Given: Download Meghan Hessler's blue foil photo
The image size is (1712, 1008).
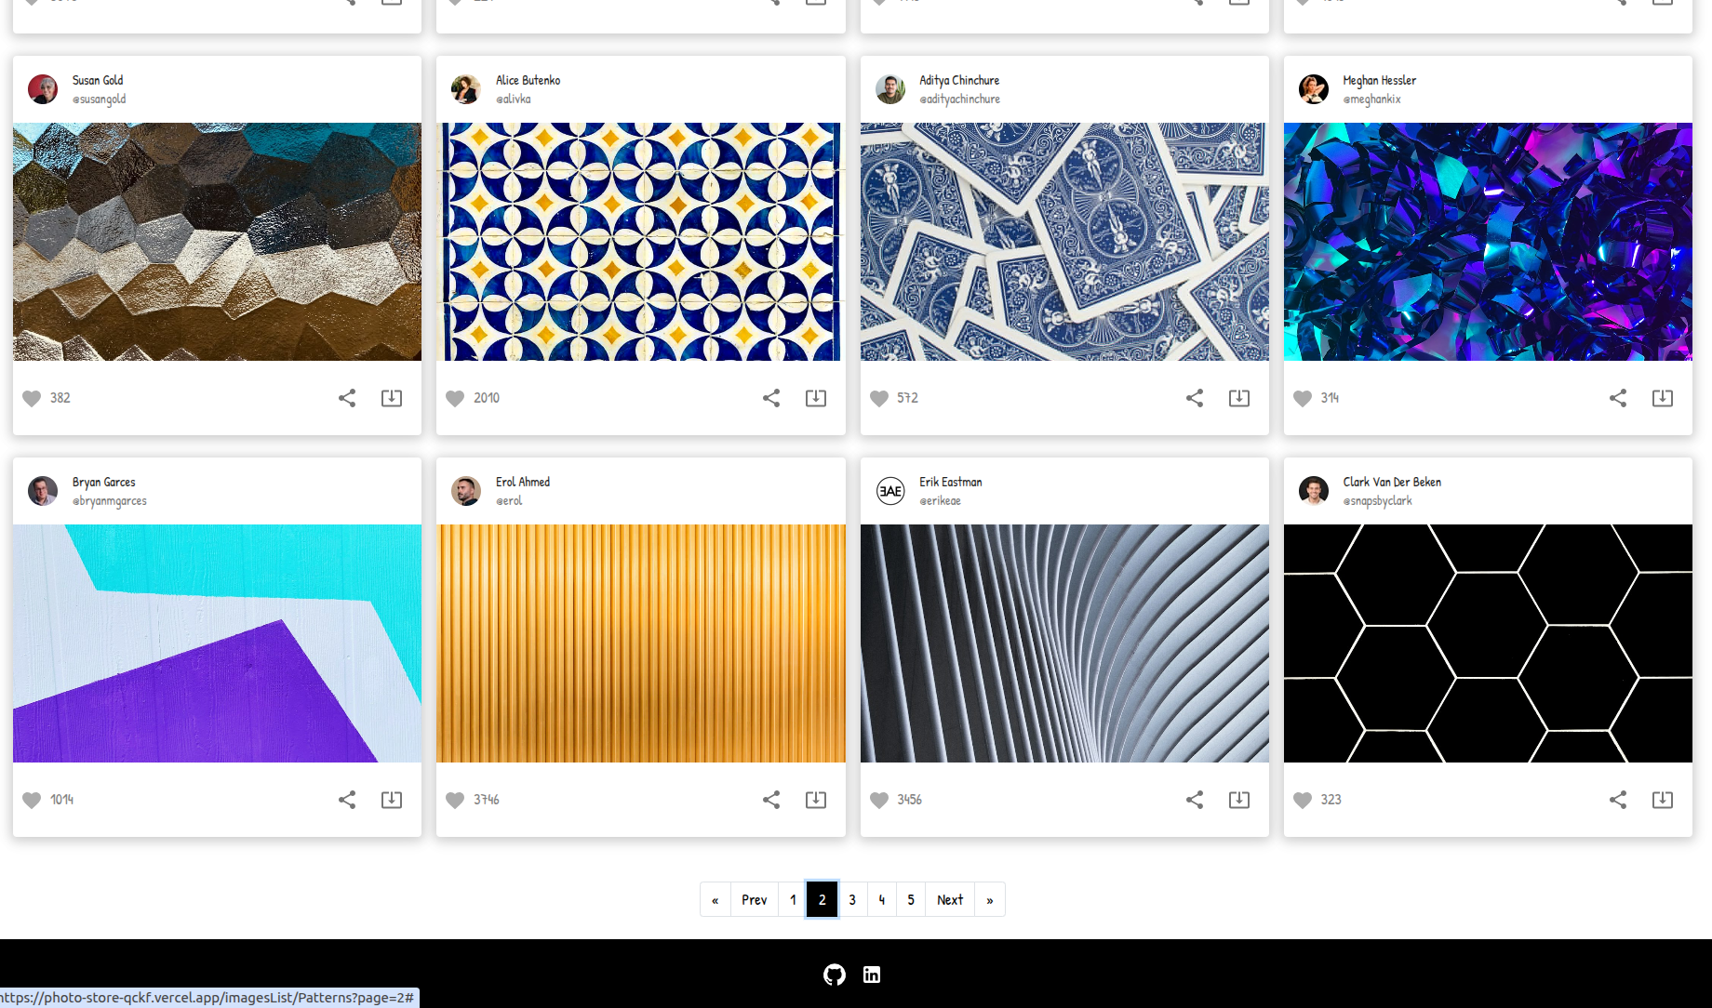Looking at the screenshot, I should [1663, 398].
